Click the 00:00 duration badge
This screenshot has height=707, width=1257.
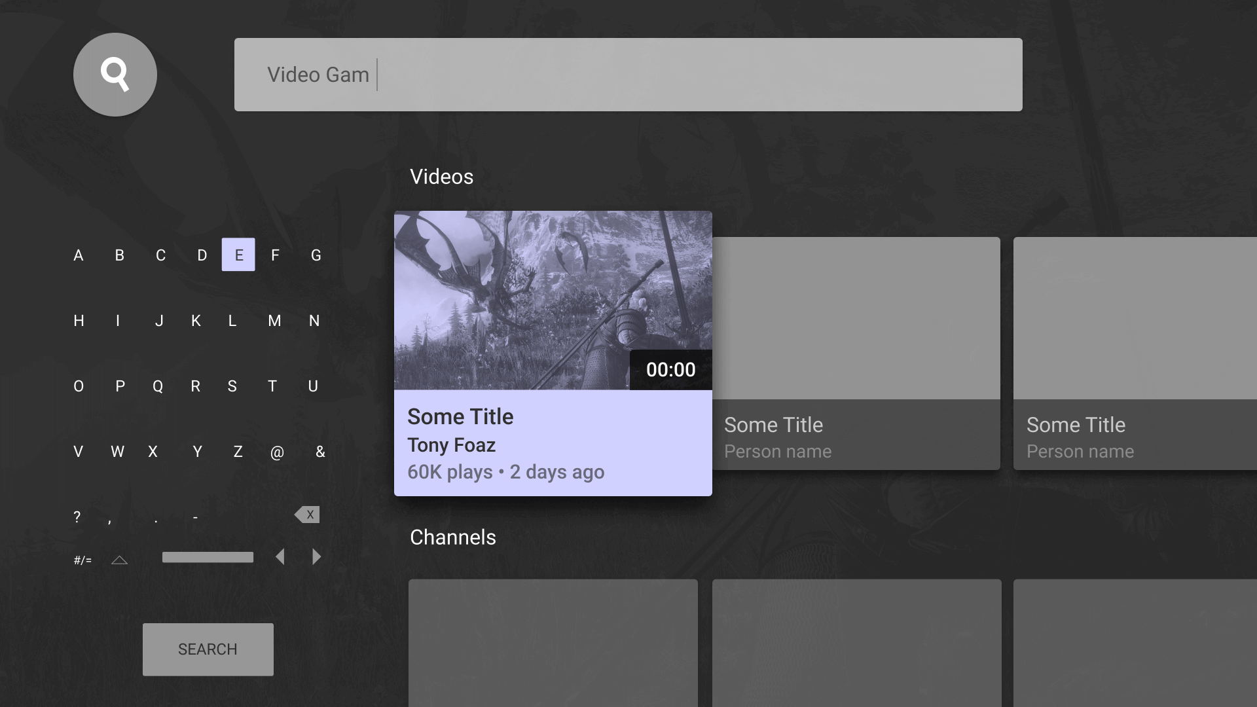click(x=671, y=370)
